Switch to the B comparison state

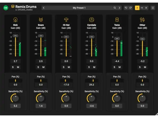pyautogui.click(x=146, y=8)
